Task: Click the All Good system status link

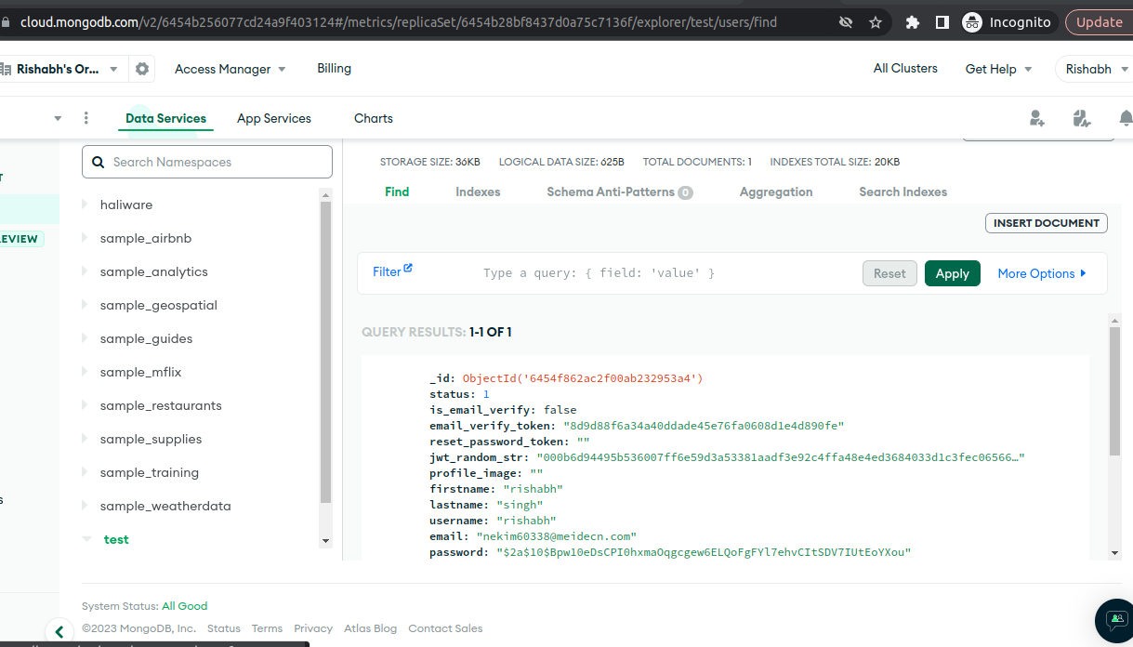Action: [185, 606]
